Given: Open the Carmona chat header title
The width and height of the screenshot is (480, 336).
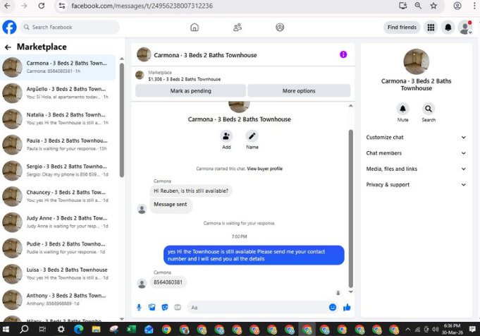Looking at the screenshot, I should coord(205,55).
